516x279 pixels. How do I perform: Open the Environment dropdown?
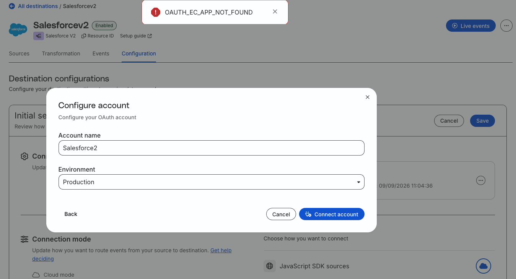click(x=212, y=182)
